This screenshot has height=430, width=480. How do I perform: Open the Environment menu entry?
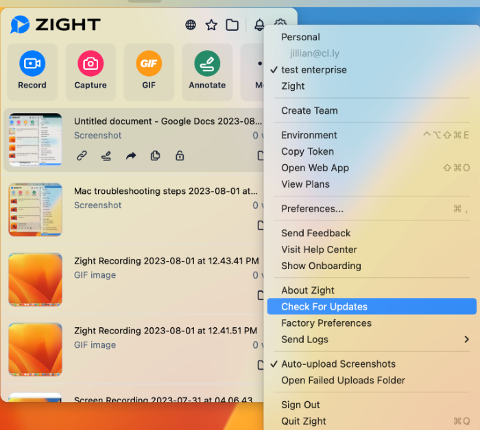[x=372, y=135]
